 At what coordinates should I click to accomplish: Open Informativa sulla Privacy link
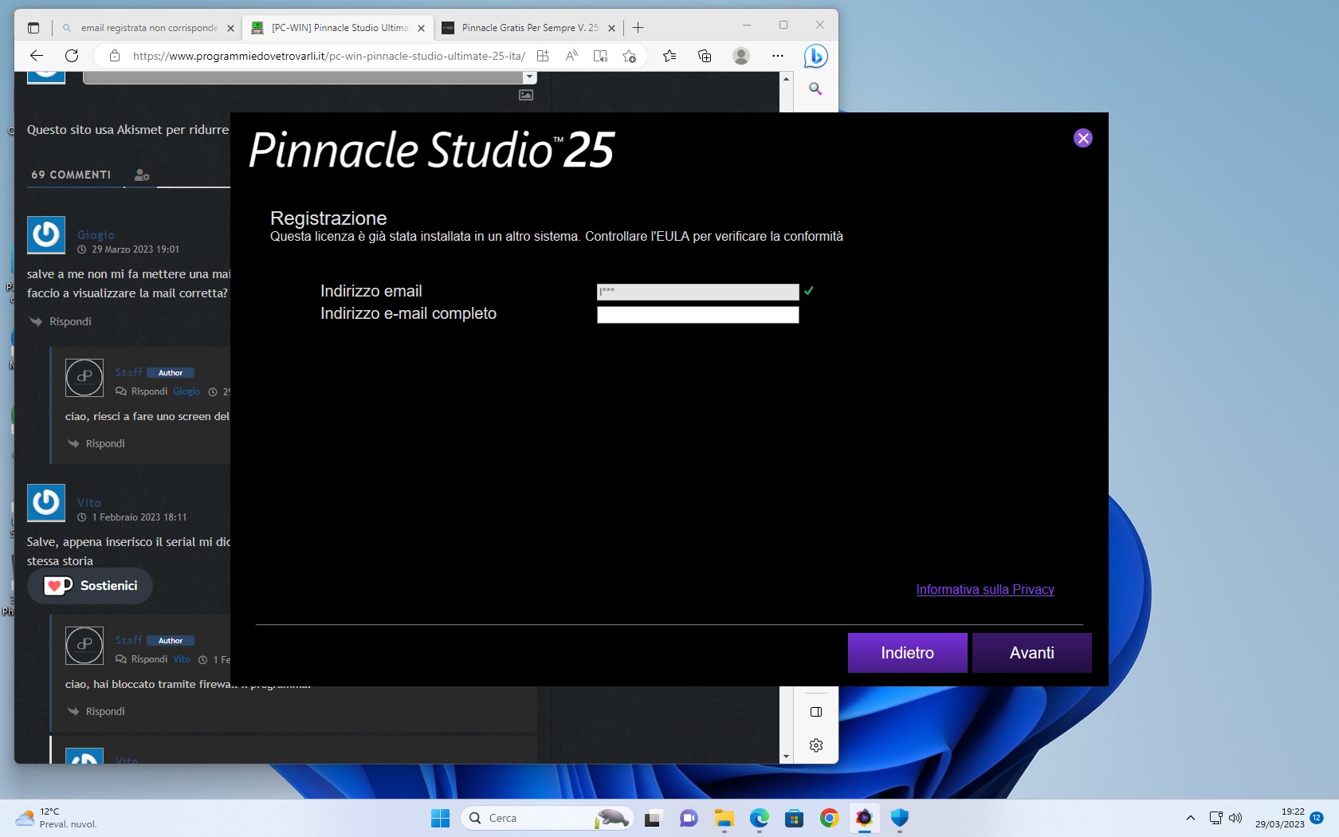(x=985, y=590)
